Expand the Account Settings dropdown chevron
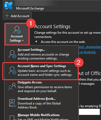The image size is (101, 120). tap(23, 41)
